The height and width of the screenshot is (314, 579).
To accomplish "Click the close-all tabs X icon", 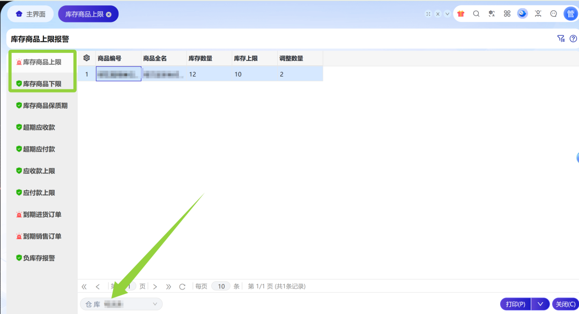I will pyautogui.click(x=437, y=14).
